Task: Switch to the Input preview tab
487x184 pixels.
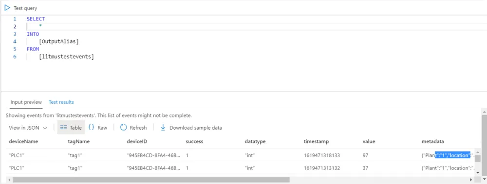Action: [26, 102]
